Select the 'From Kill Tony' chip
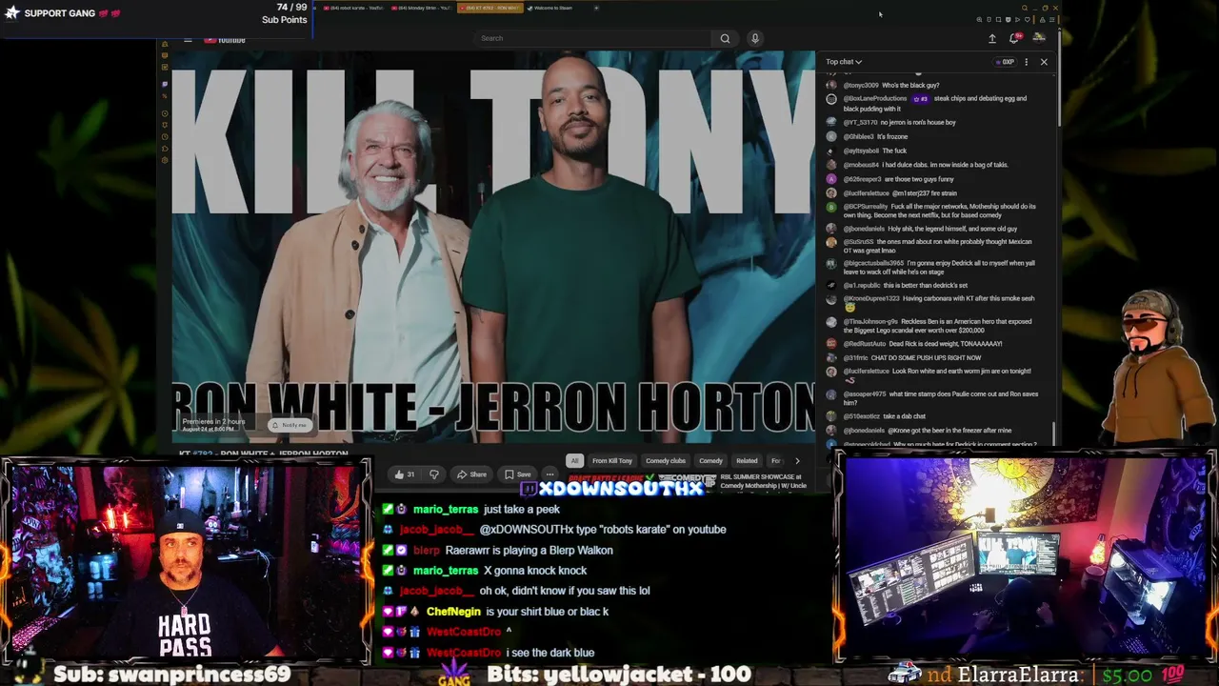Viewport: 1219px width, 686px height. 612,461
